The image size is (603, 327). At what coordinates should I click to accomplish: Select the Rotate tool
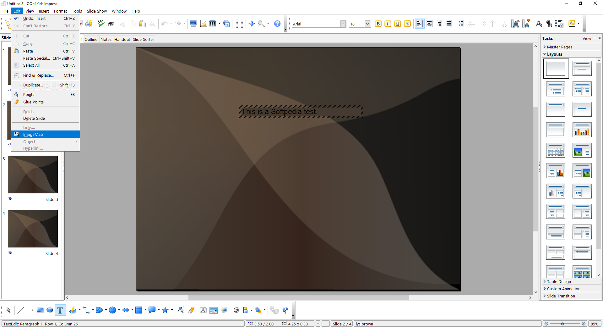pos(236,310)
